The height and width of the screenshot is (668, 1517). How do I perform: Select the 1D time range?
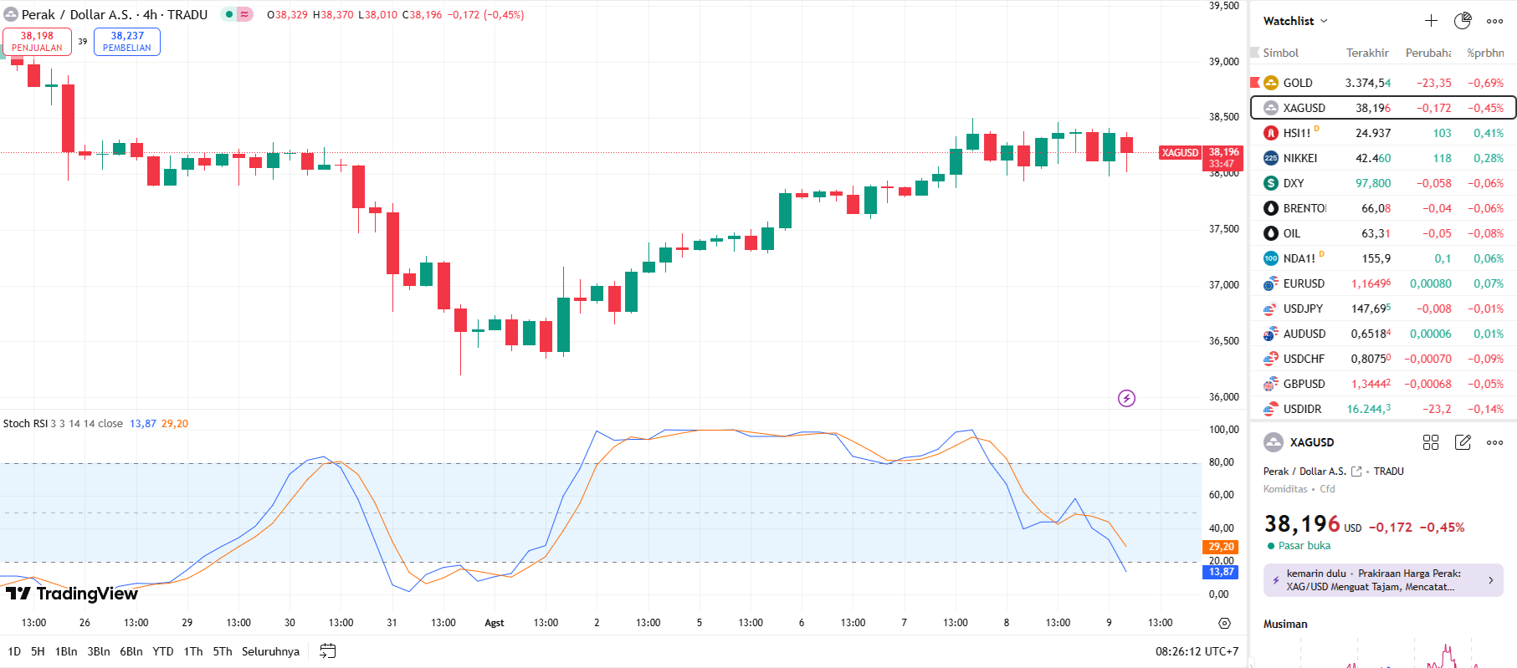pos(14,651)
